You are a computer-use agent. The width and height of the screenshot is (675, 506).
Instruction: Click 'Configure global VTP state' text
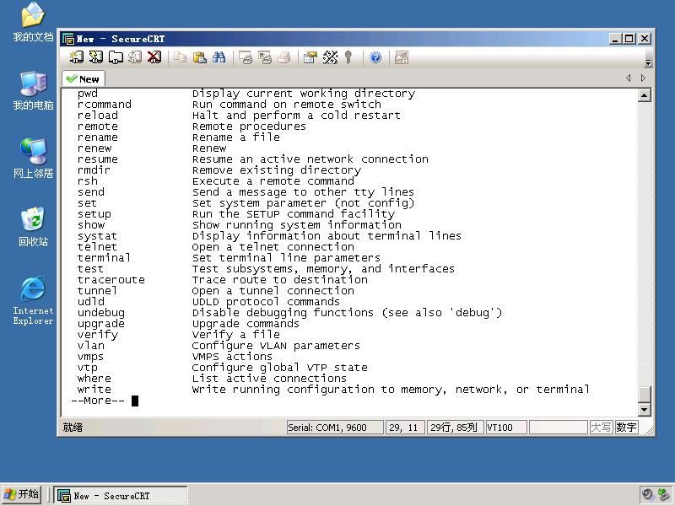coord(280,368)
